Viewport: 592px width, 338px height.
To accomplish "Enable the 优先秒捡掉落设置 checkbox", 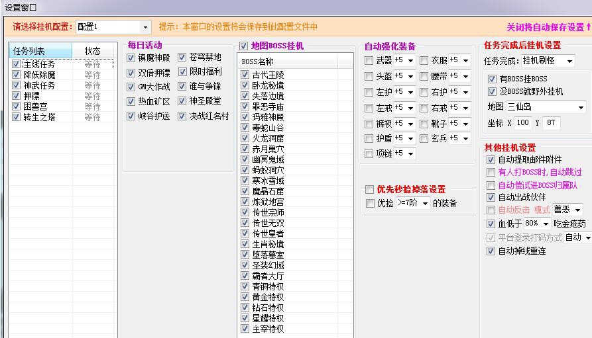I will [x=369, y=189].
